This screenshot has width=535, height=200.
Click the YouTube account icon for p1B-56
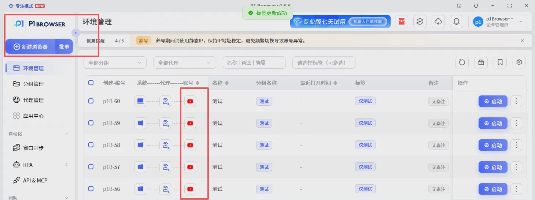[190, 189]
